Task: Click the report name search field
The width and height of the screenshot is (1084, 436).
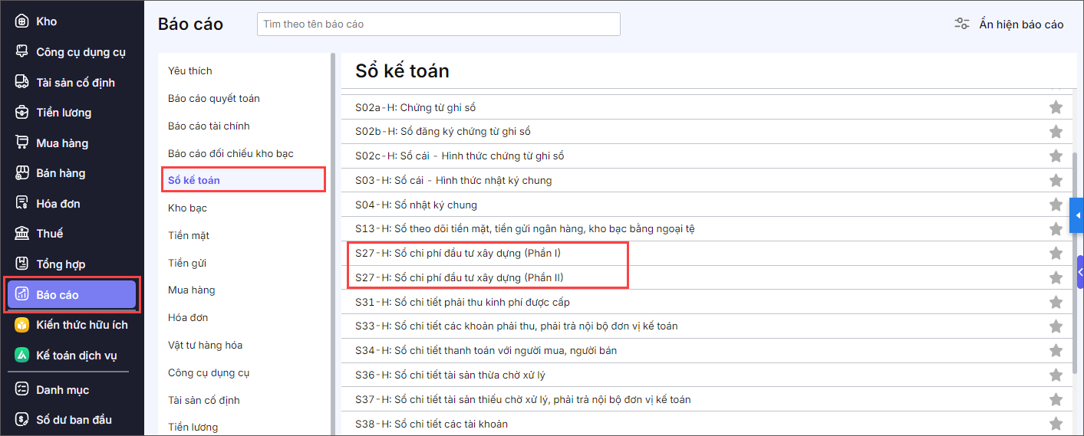Action: [x=438, y=25]
